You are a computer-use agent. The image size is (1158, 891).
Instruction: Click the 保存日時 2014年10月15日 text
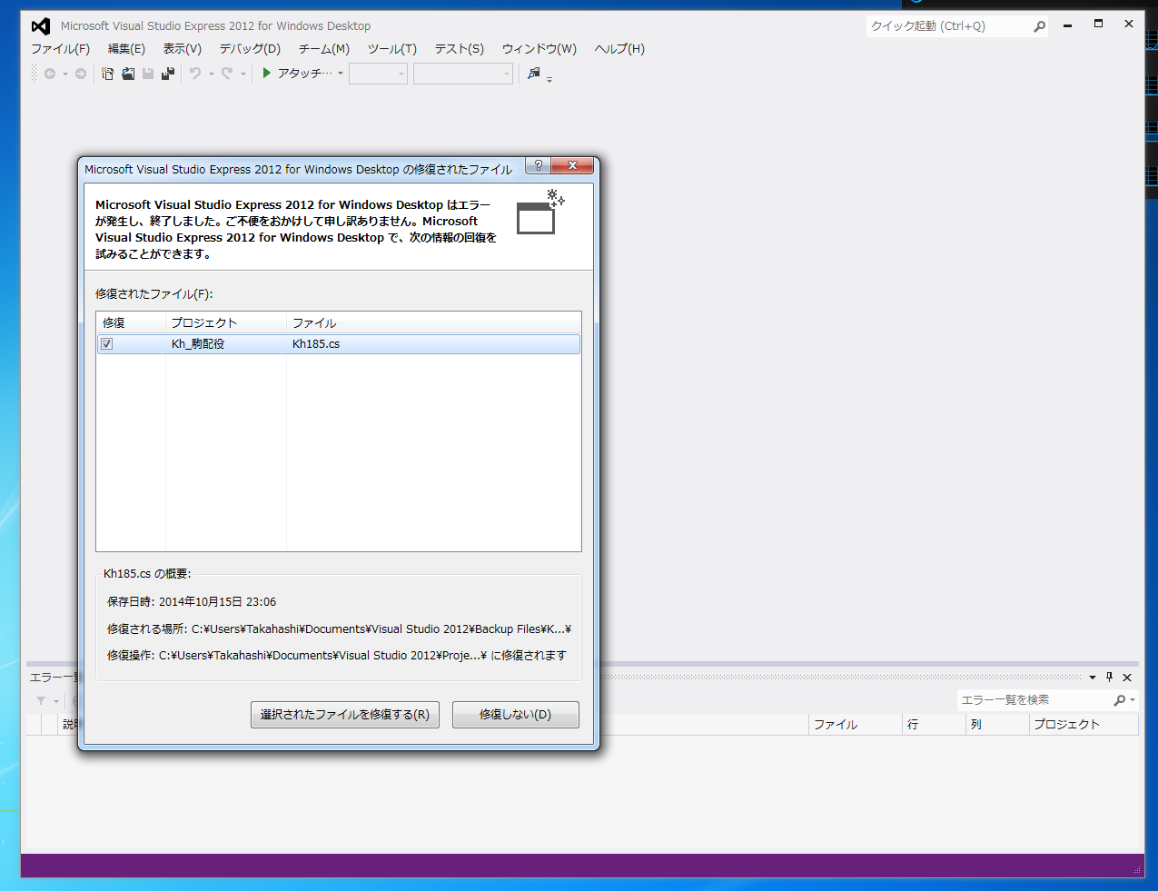[x=192, y=602]
